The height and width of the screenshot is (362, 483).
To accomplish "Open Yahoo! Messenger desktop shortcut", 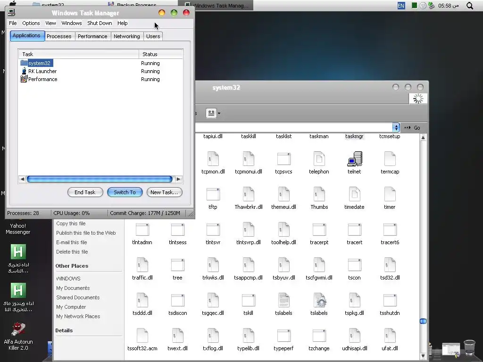I will tap(18, 229).
